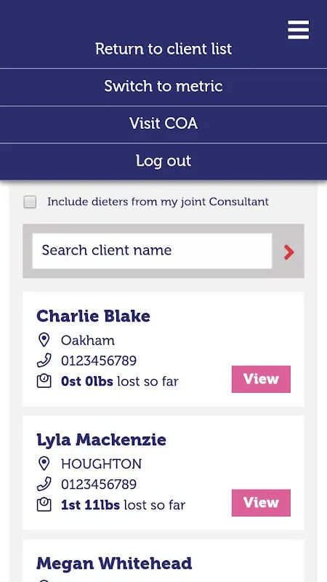Open Charlie Blake name heading
The image size is (327, 582).
click(94, 316)
